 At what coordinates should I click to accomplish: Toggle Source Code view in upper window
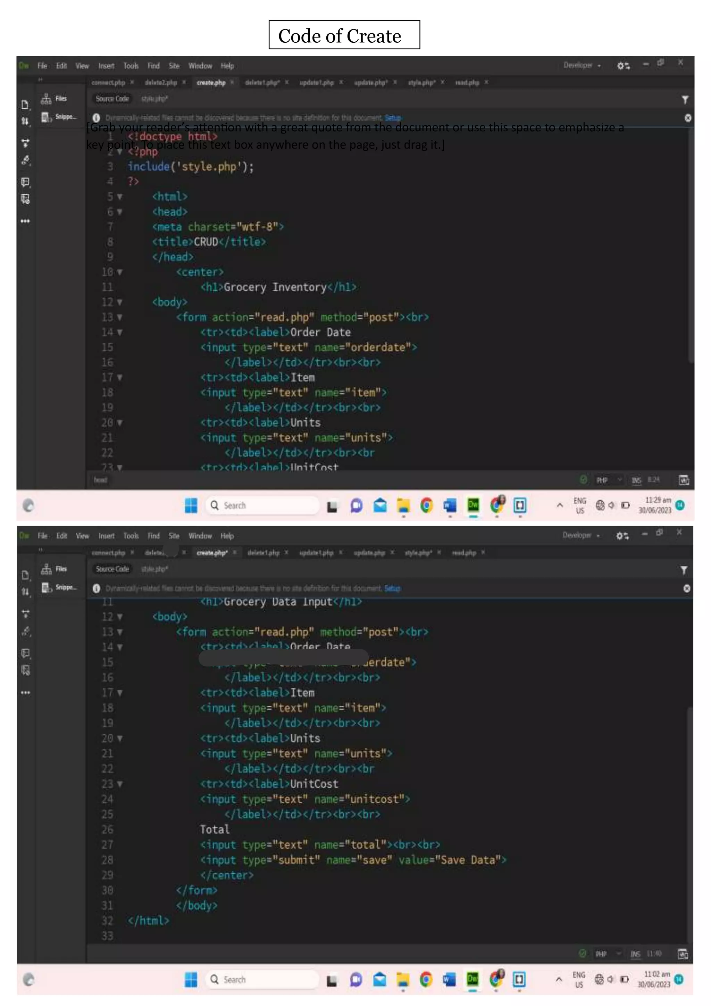[x=112, y=99]
